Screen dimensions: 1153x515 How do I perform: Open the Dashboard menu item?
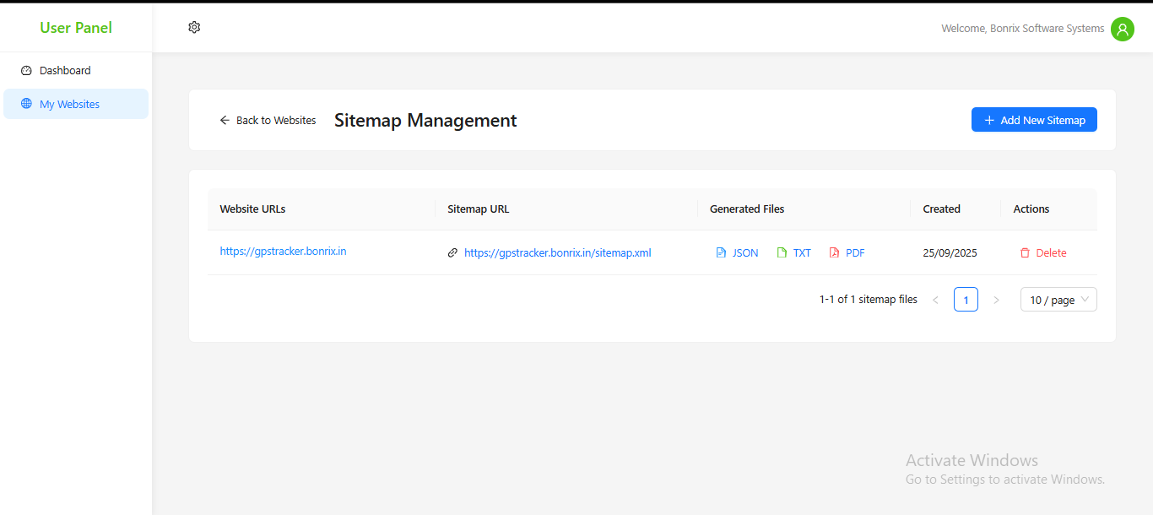pos(63,70)
